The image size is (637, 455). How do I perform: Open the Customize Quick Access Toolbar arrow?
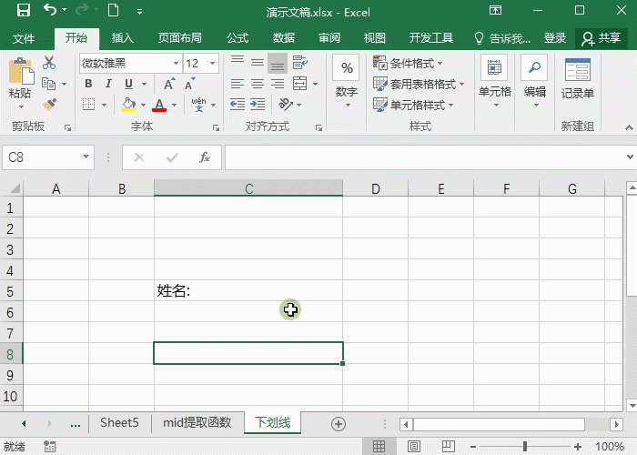139,12
